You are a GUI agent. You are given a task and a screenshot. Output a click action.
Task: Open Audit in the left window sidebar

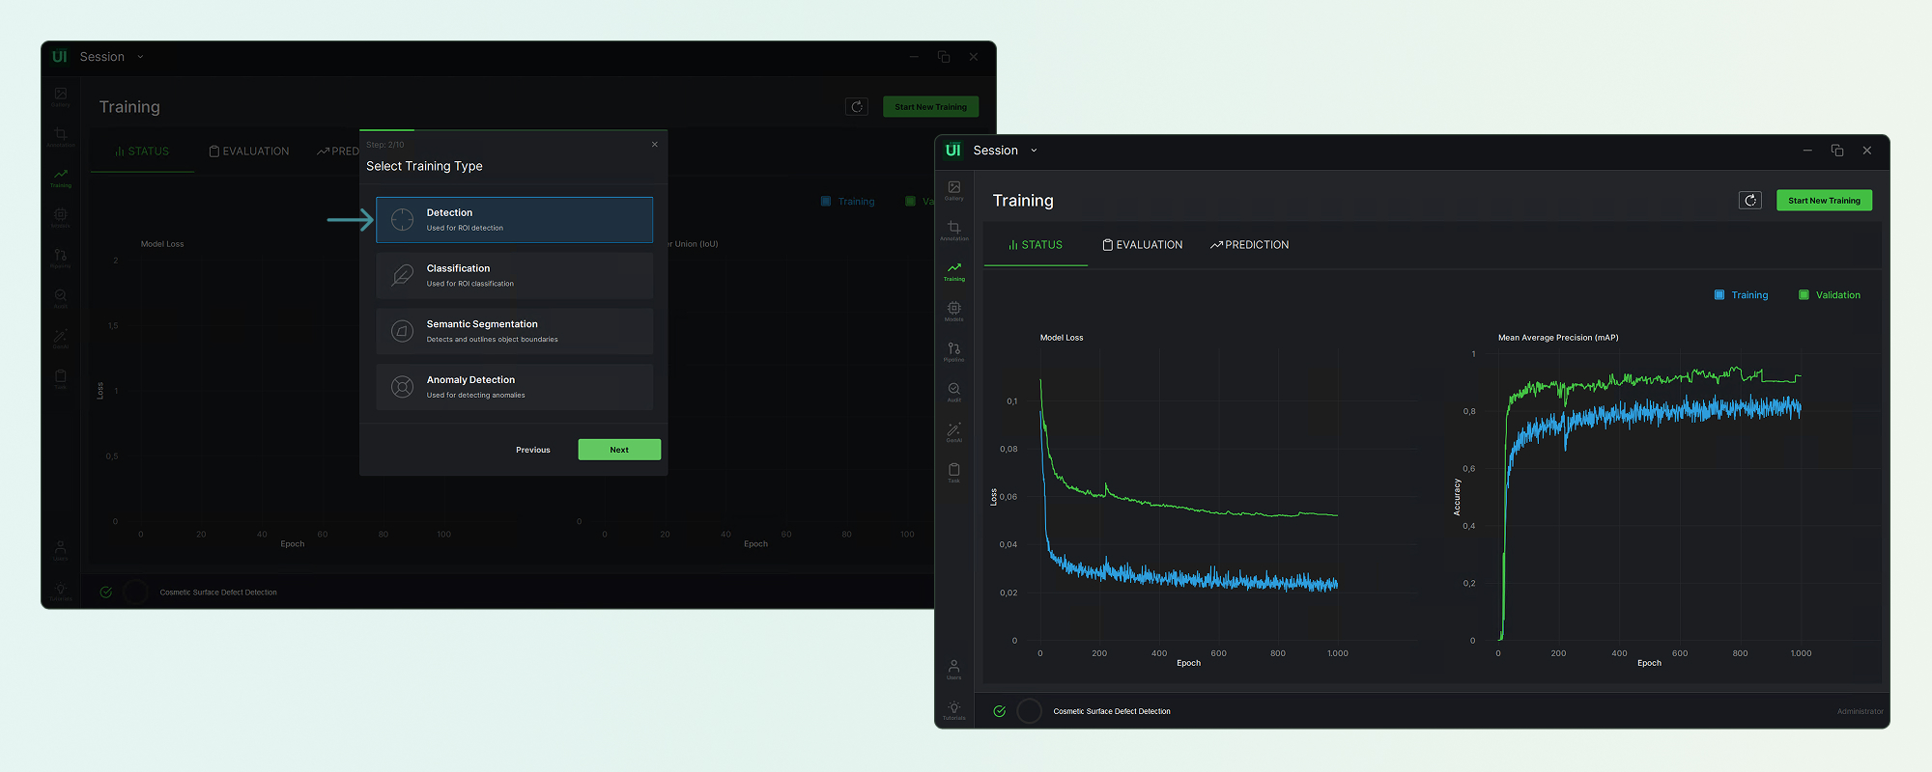(x=60, y=298)
